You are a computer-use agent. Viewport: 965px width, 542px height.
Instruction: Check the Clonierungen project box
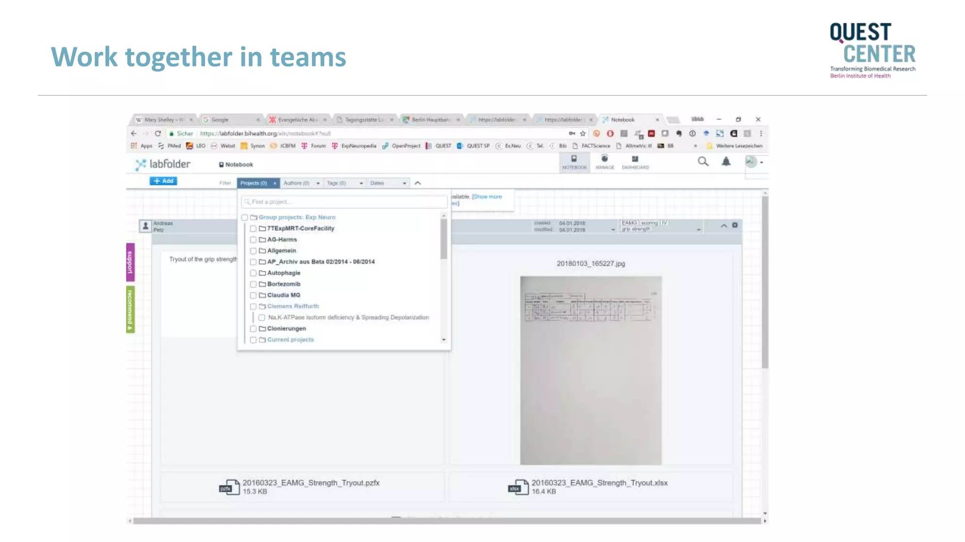(253, 329)
